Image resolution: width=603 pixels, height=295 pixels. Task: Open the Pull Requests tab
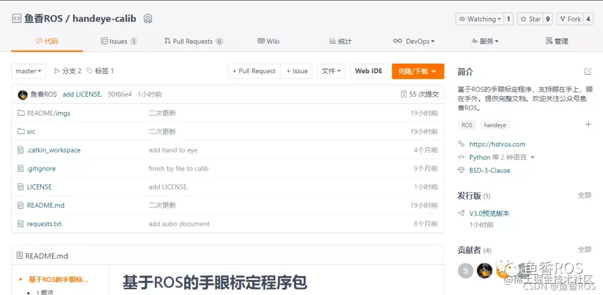point(193,41)
